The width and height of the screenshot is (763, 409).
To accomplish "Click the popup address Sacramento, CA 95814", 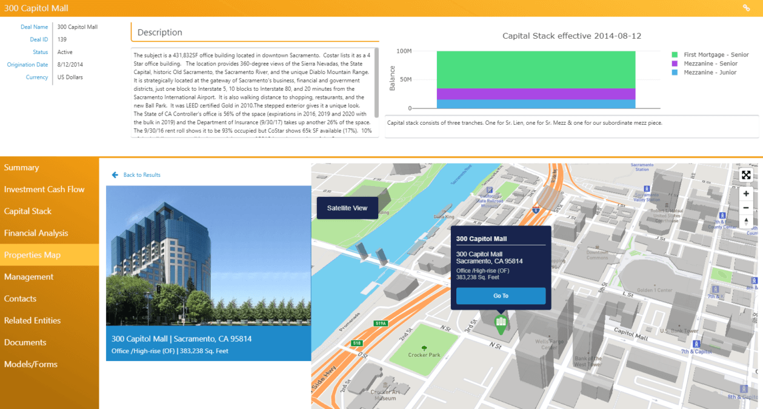I will point(490,261).
